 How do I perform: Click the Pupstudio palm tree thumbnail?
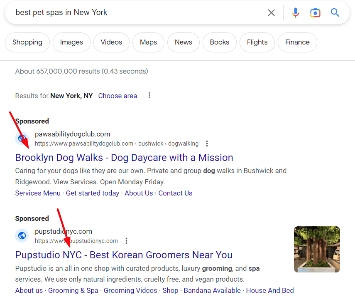(317, 249)
